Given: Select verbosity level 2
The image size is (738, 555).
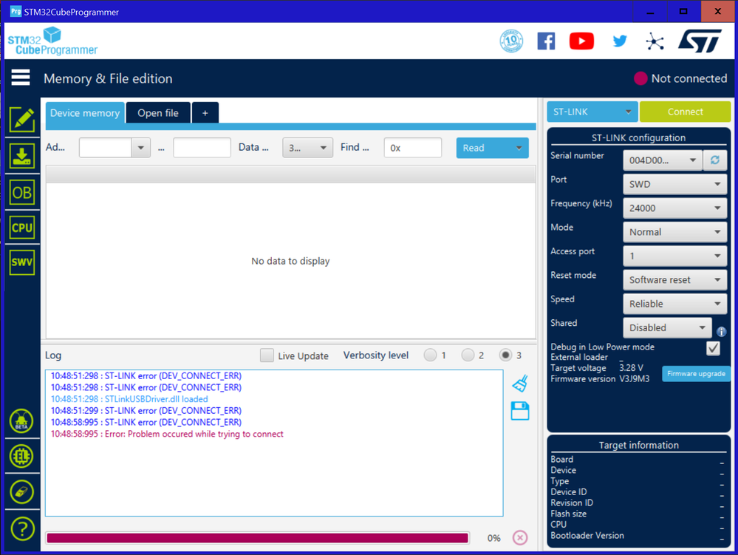Looking at the screenshot, I should [468, 355].
